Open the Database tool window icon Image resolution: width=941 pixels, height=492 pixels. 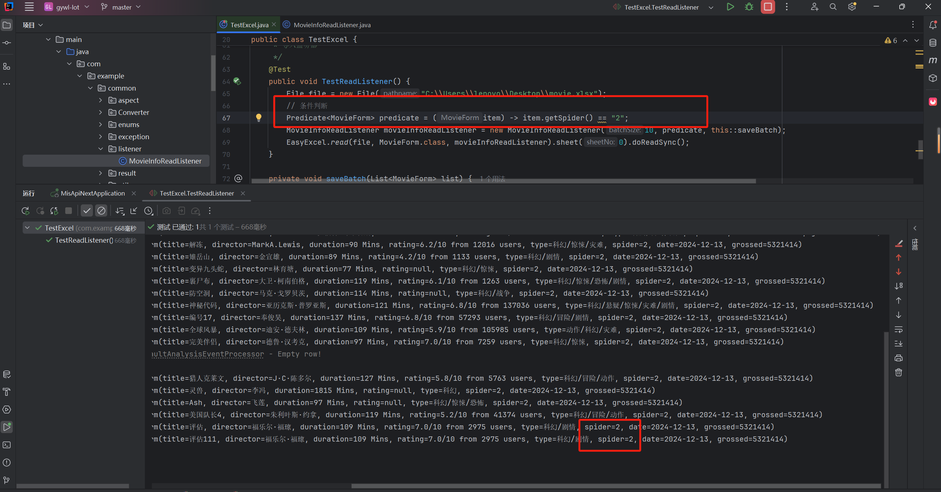click(933, 43)
